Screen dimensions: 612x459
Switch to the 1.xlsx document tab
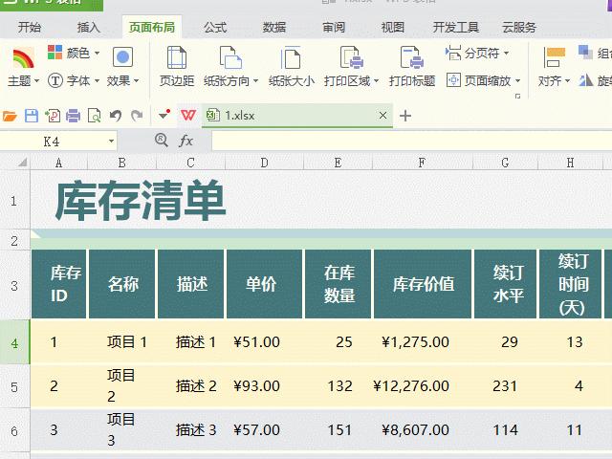(x=297, y=115)
